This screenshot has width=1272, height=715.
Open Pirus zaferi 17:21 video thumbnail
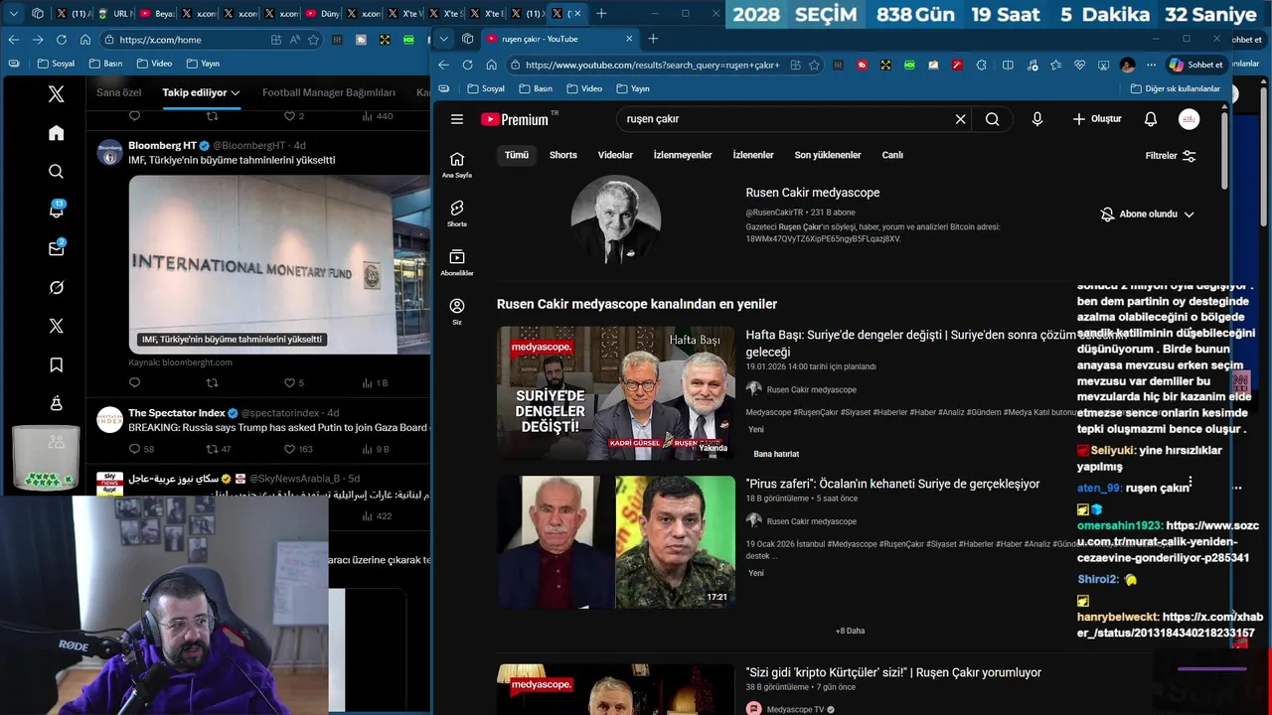(616, 541)
